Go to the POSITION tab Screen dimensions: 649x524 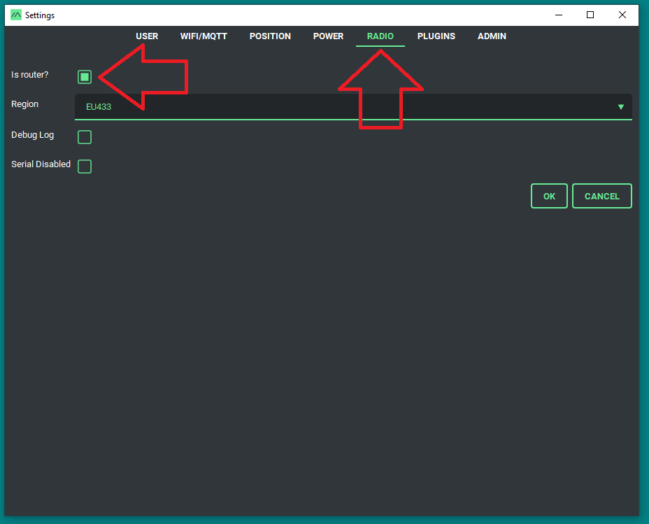pos(270,36)
